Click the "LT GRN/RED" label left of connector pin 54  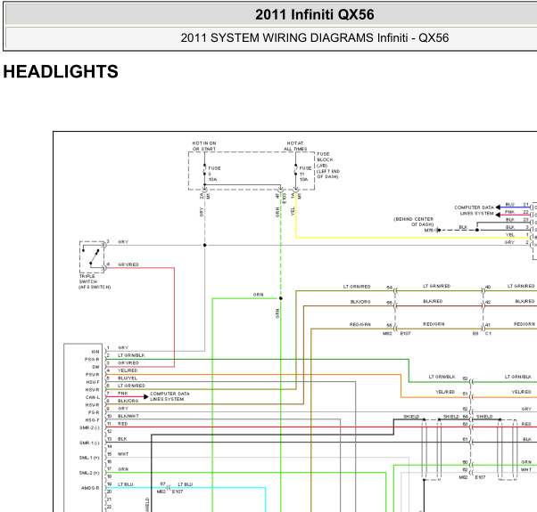[357, 287]
